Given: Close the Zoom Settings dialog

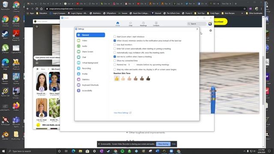Looking at the screenshot, I should coord(197,29).
